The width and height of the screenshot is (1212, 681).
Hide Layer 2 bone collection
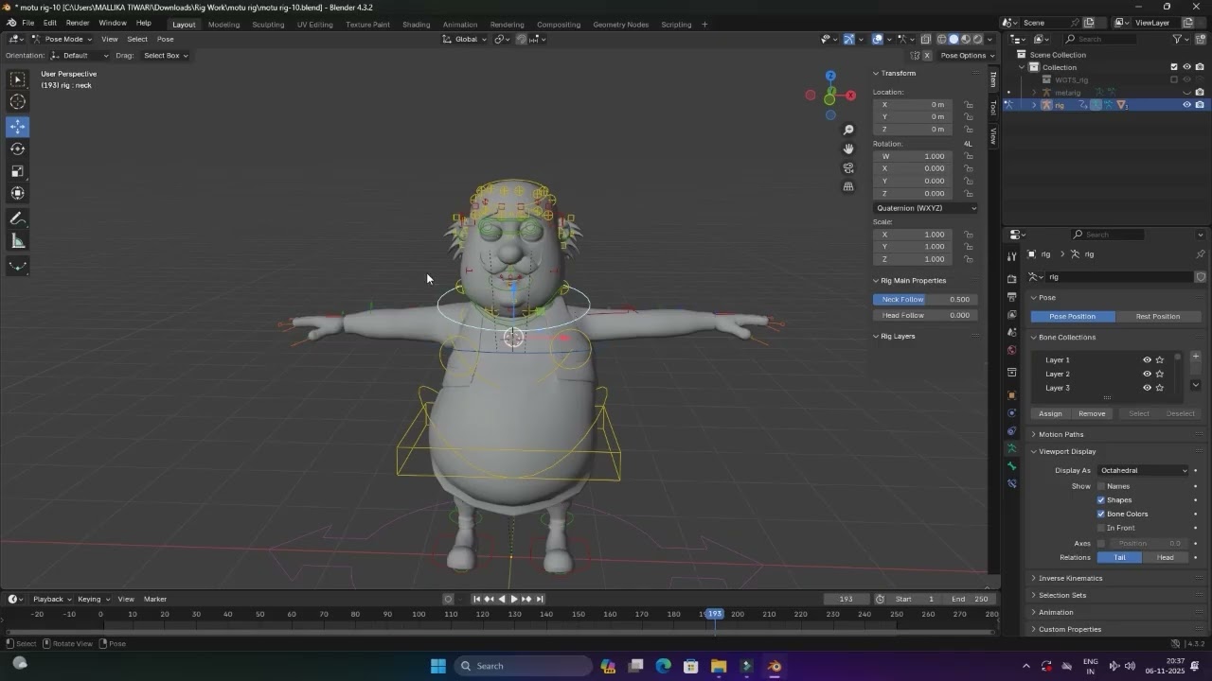[x=1147, y=374]
